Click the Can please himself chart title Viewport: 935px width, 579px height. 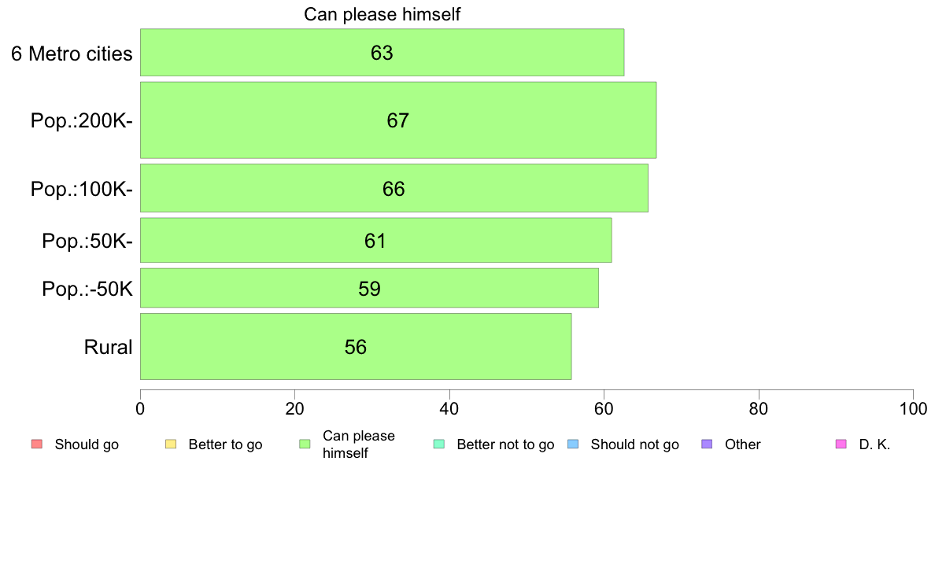point(382,14)
